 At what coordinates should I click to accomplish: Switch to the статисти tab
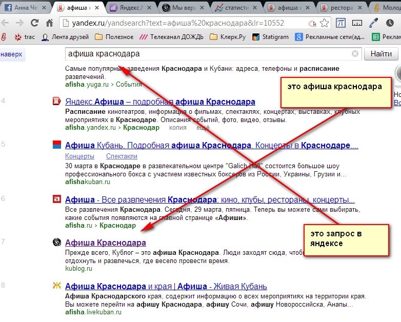pos(232,8)
